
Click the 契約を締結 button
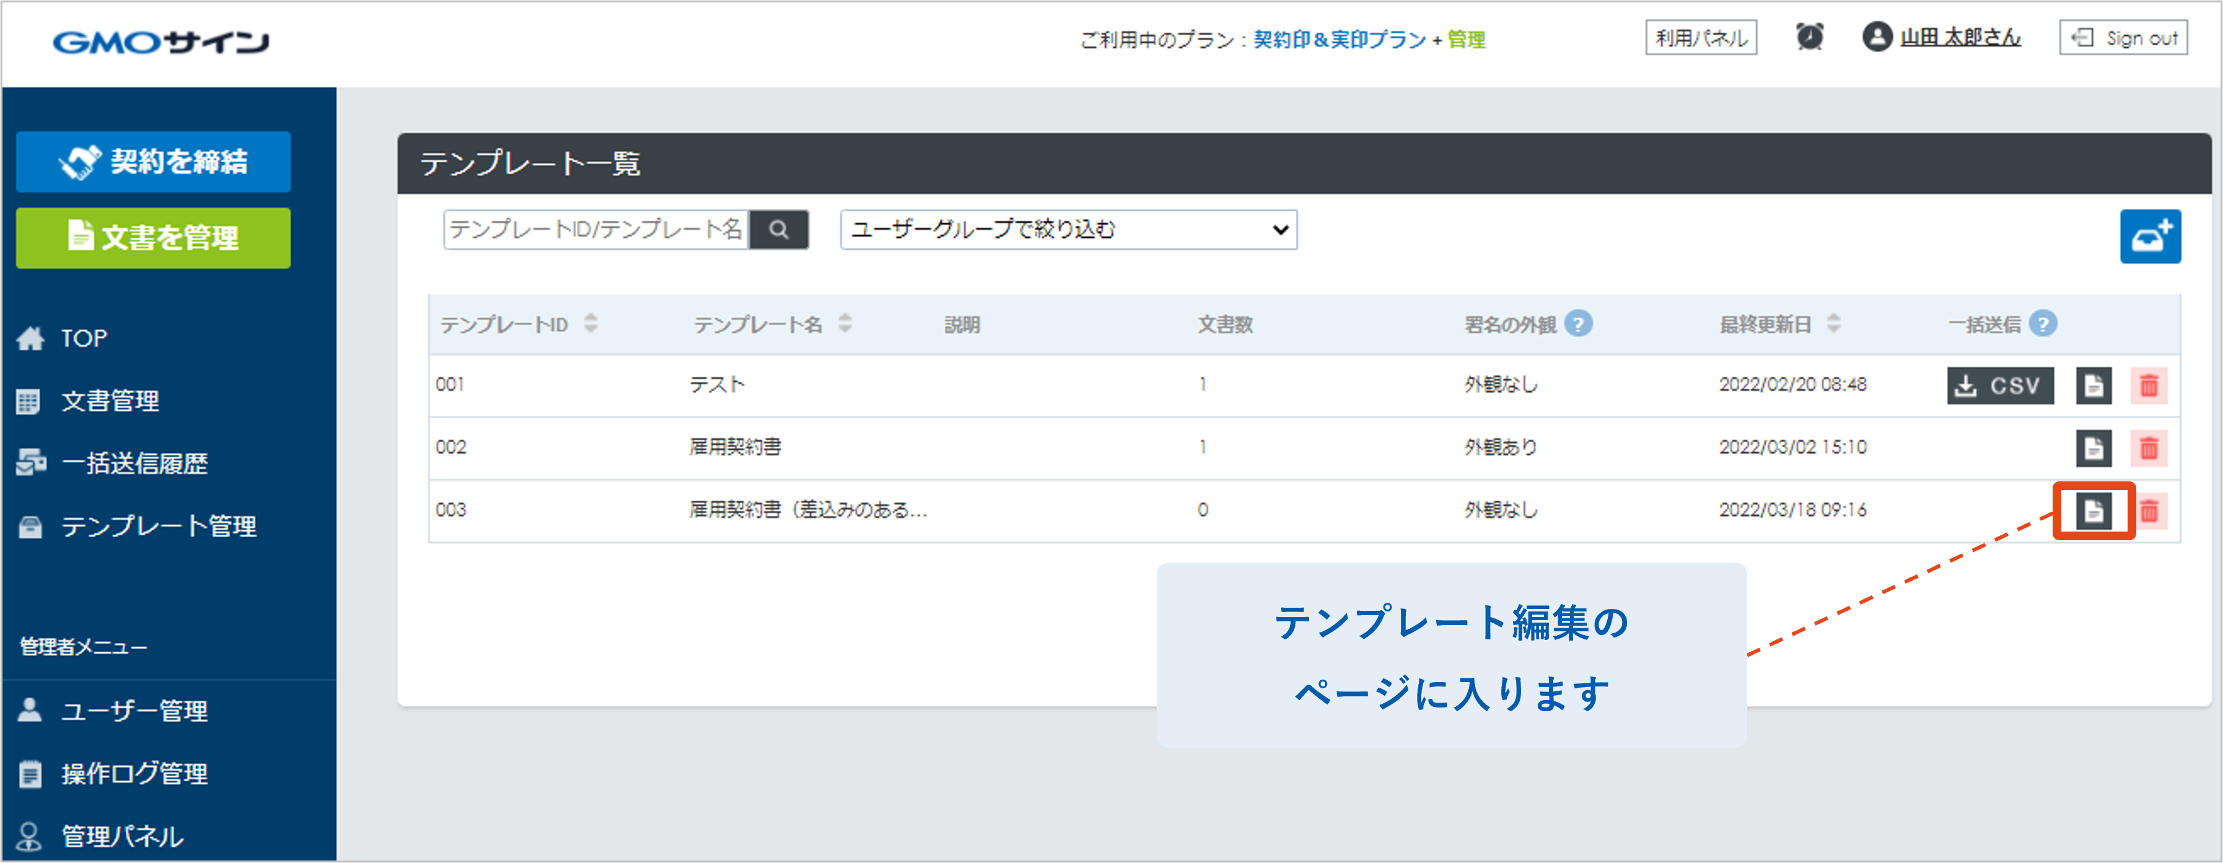(153, 161)
